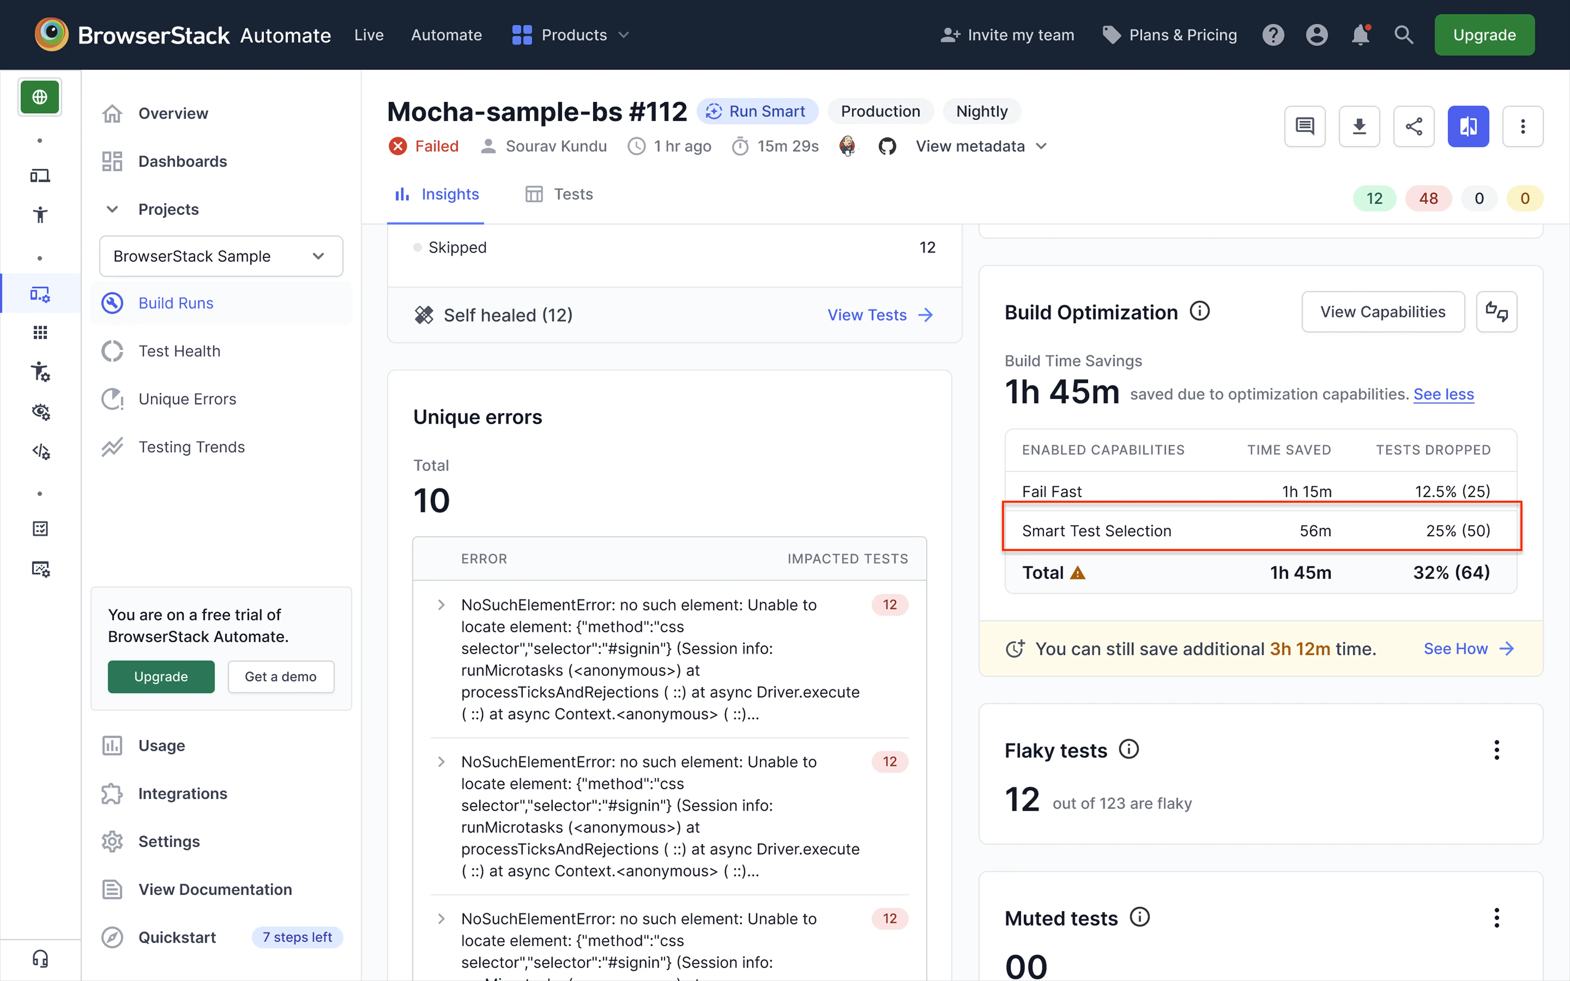The image size is (1570, 981).
Task: Click the GitHub icon in build metadata
Action: [x=887, y=146]
